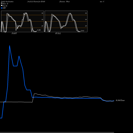Screen dimensions: 133x133
Task: Click the highest peak of blue OBV line
Action: [10, 46]
